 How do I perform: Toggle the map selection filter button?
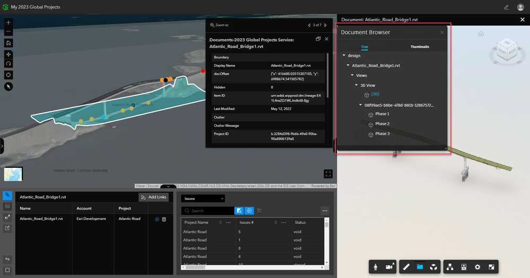point(239,211)
